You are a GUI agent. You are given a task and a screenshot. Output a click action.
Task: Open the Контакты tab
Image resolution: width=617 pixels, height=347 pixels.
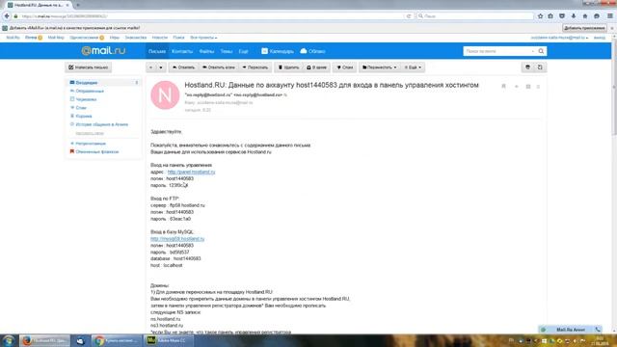coord(182,51)
